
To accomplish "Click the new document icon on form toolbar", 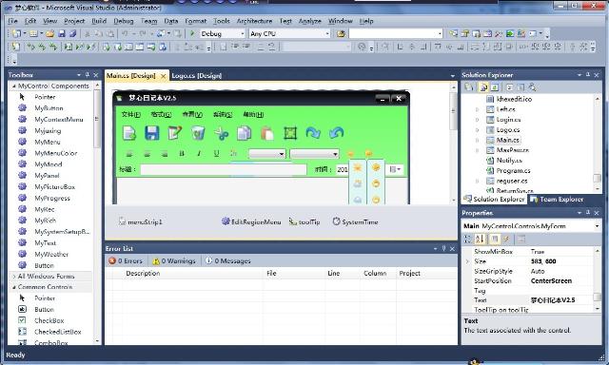I will [129, 133].
